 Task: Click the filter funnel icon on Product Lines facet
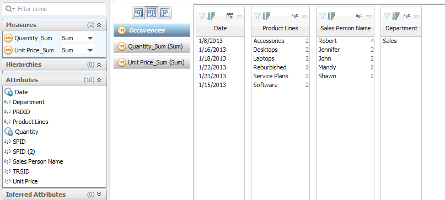pos(257,16)
